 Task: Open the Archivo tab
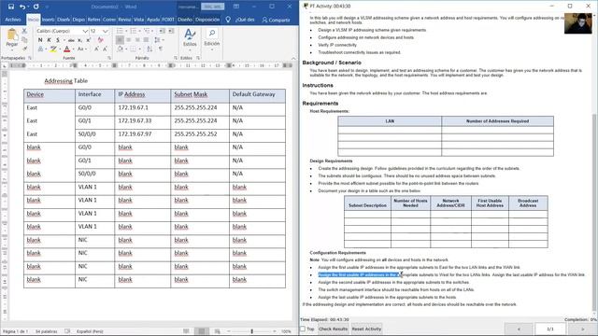[x=13, y=20]
